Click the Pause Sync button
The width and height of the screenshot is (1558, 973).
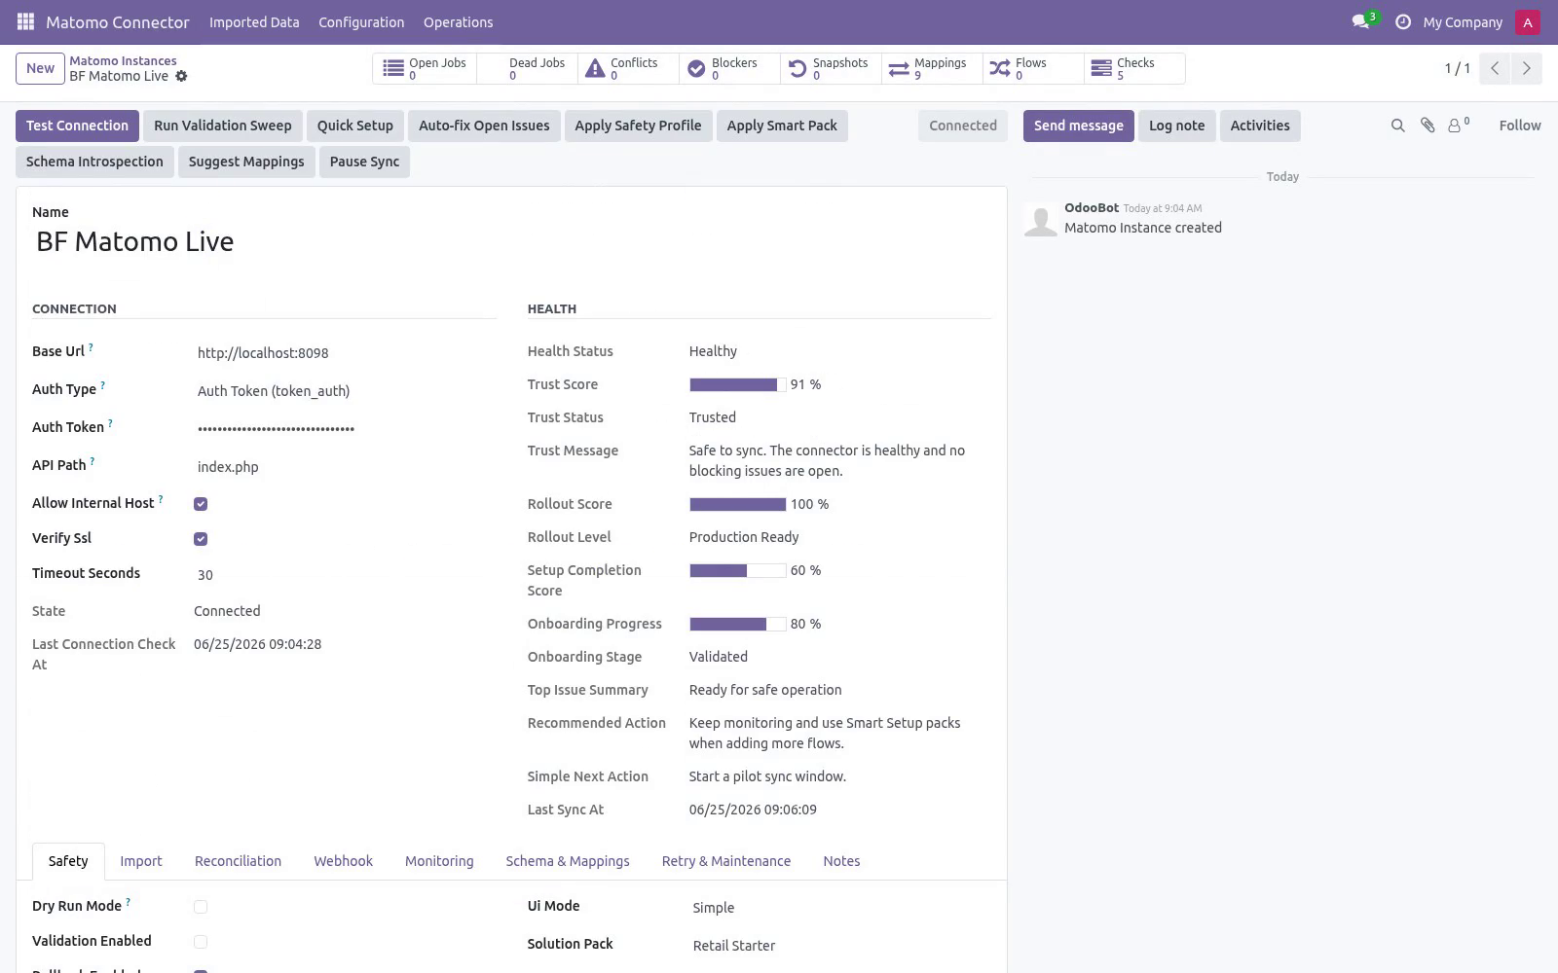pyautogui.click(x=364, y=162)
